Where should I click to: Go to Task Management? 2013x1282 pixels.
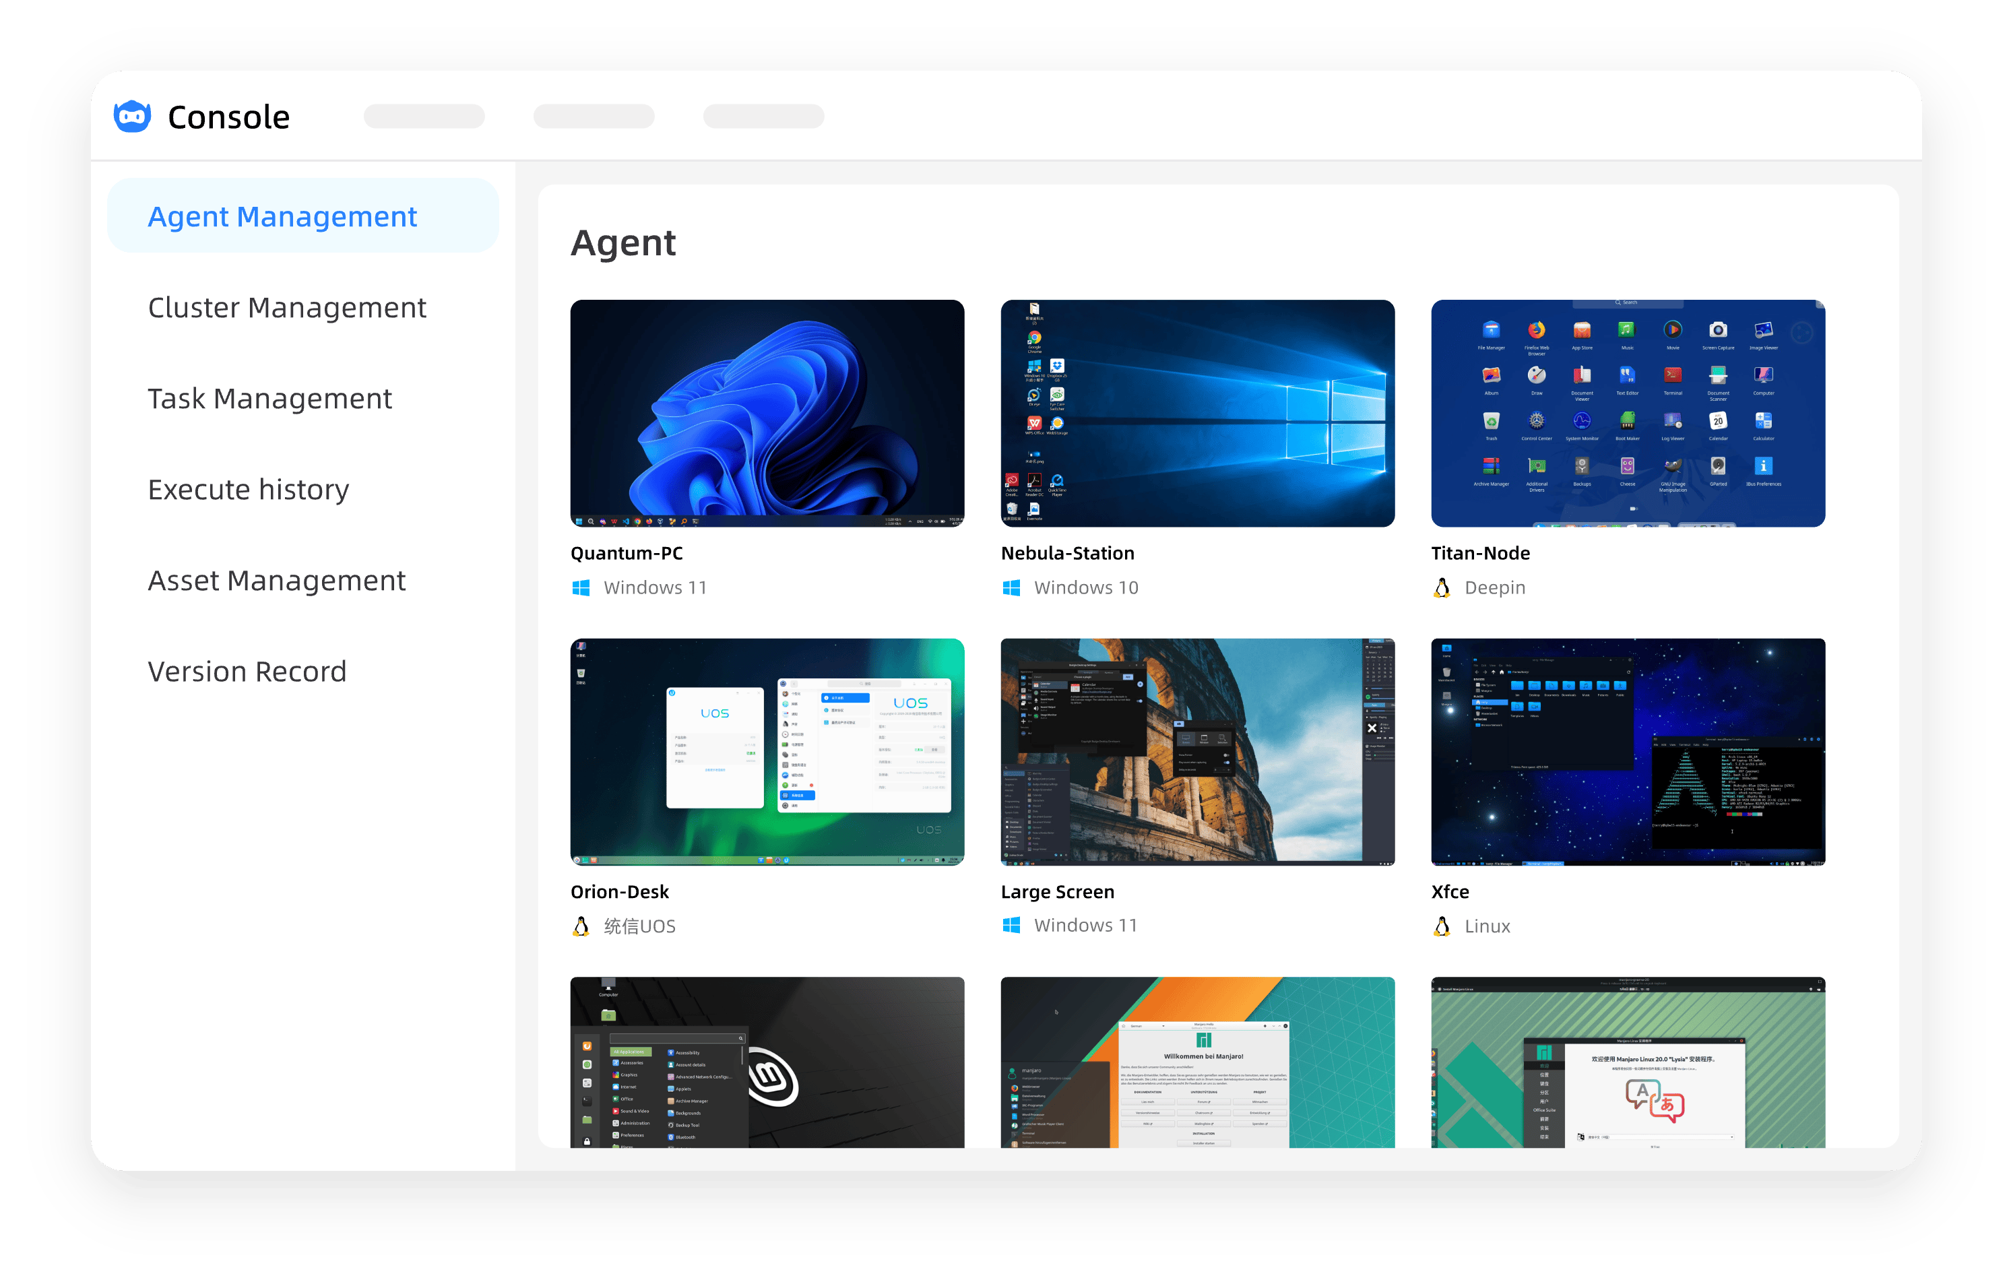coord(269,399)
